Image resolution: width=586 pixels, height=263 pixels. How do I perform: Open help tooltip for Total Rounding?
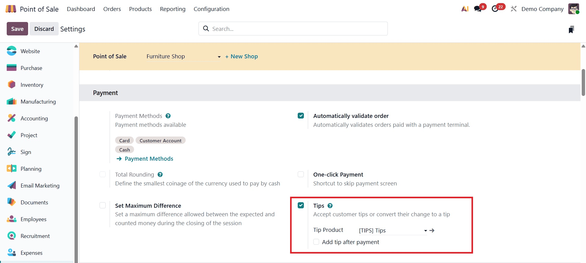pyautogui.click(x=160, y=174)
